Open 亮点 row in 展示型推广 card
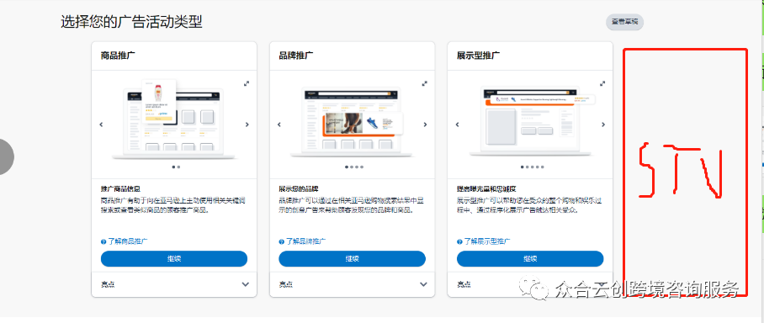The width and height of the screenshot is (764, 323). click(x=529, y=284)
